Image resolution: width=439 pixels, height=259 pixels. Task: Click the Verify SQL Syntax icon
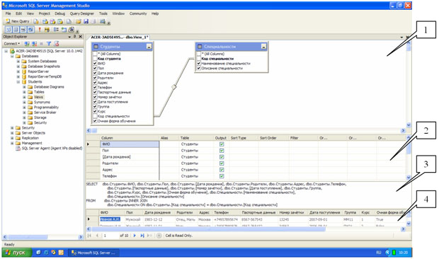click(47, 30)
